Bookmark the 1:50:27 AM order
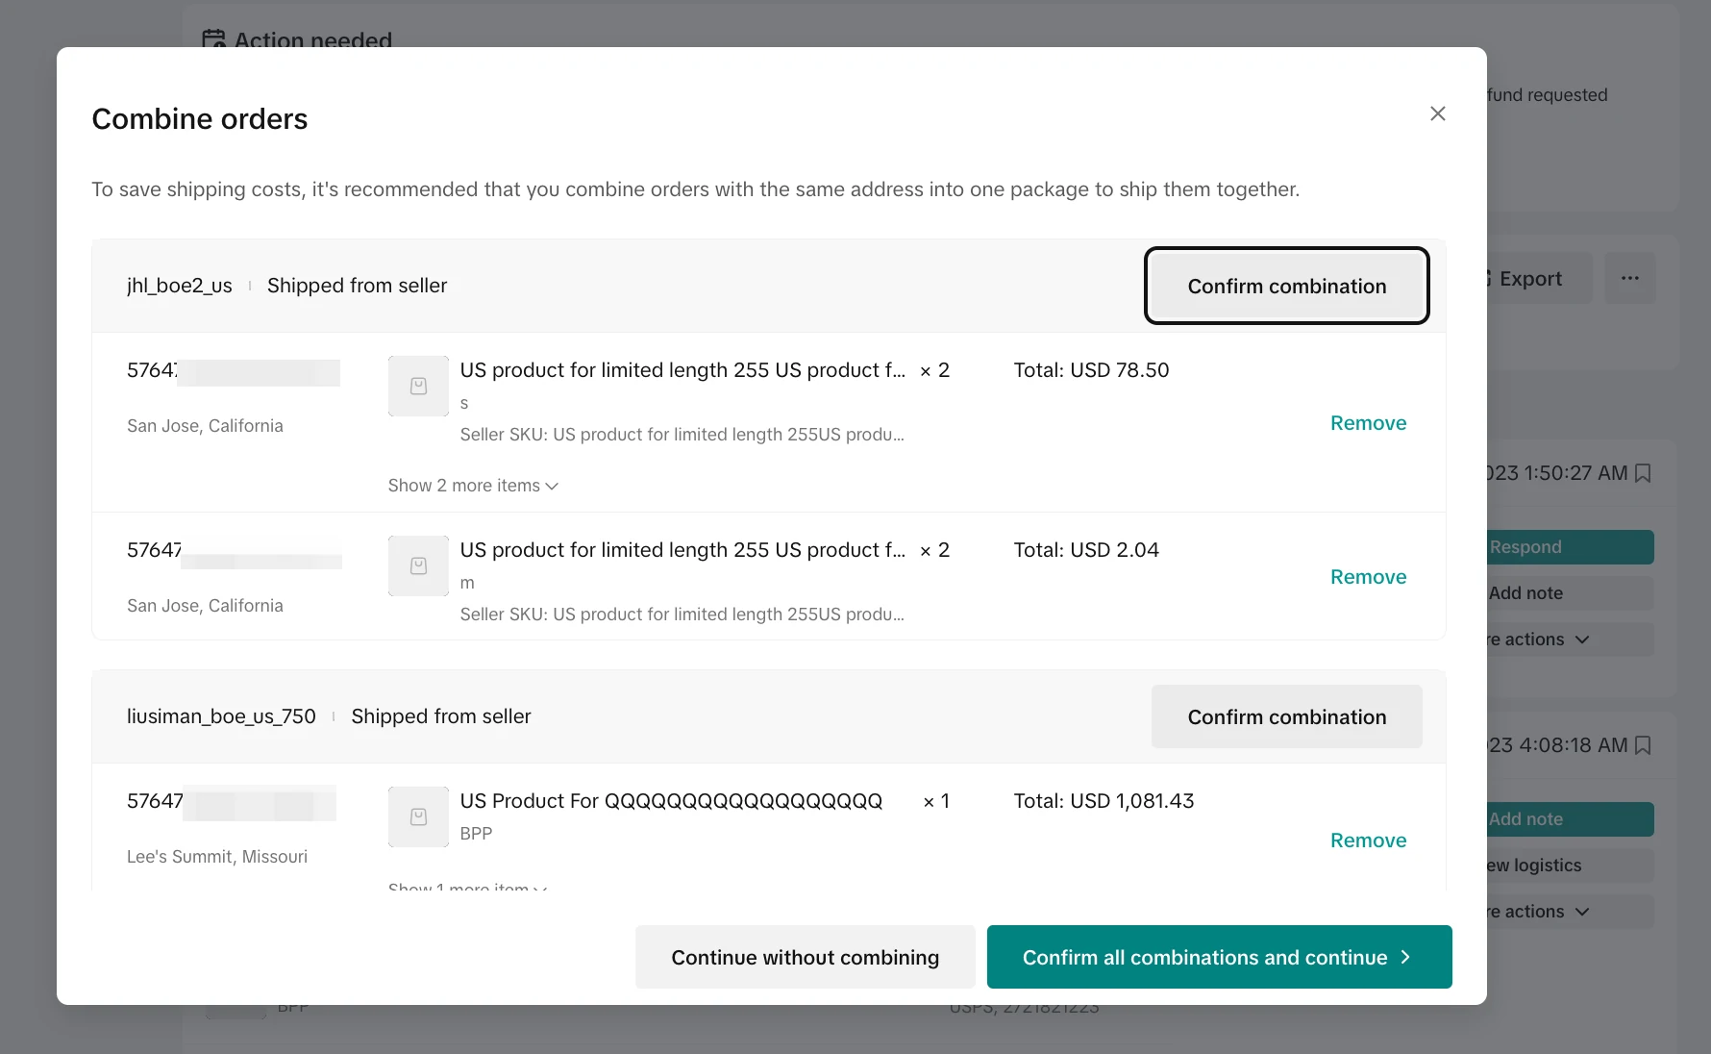Image resolution: width=1711 pixels, height=1054 pixels. [1643, 473]
